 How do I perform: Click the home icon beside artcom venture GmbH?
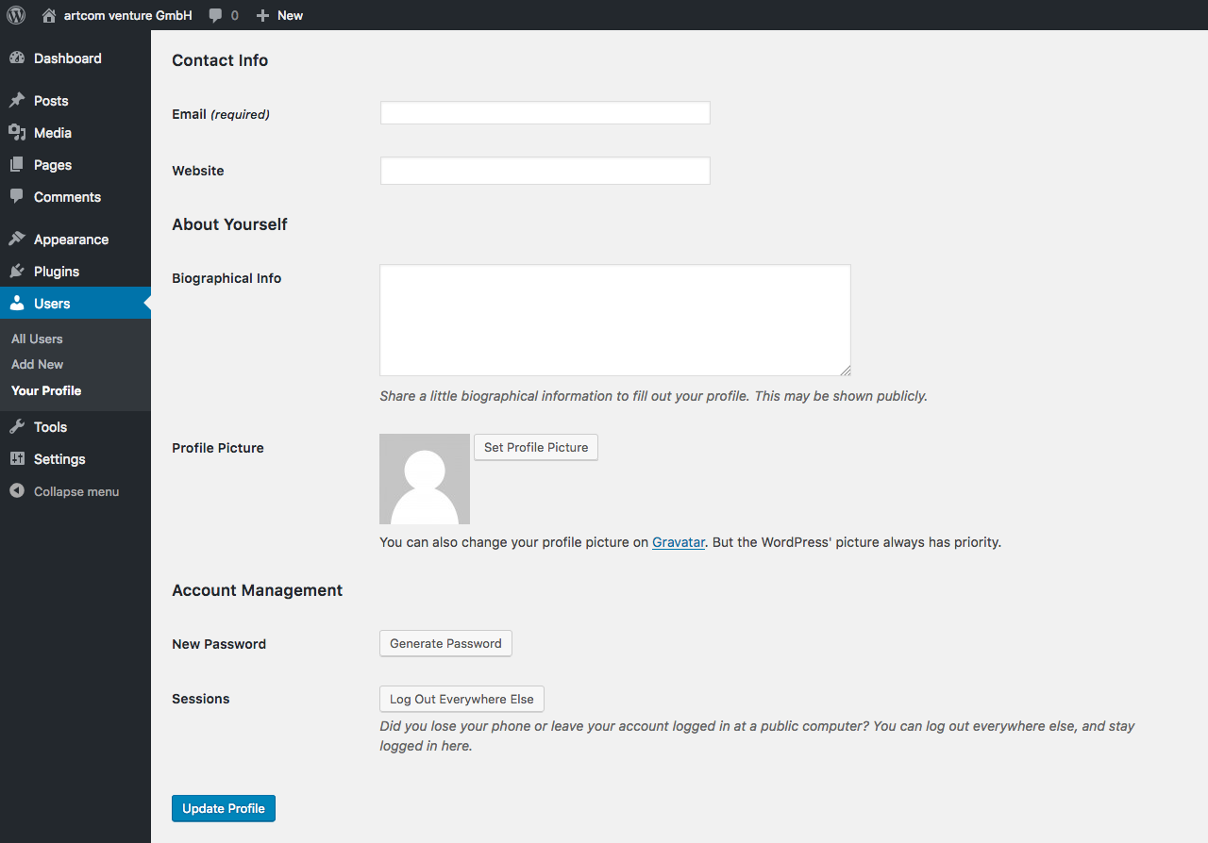click(49, 15)
